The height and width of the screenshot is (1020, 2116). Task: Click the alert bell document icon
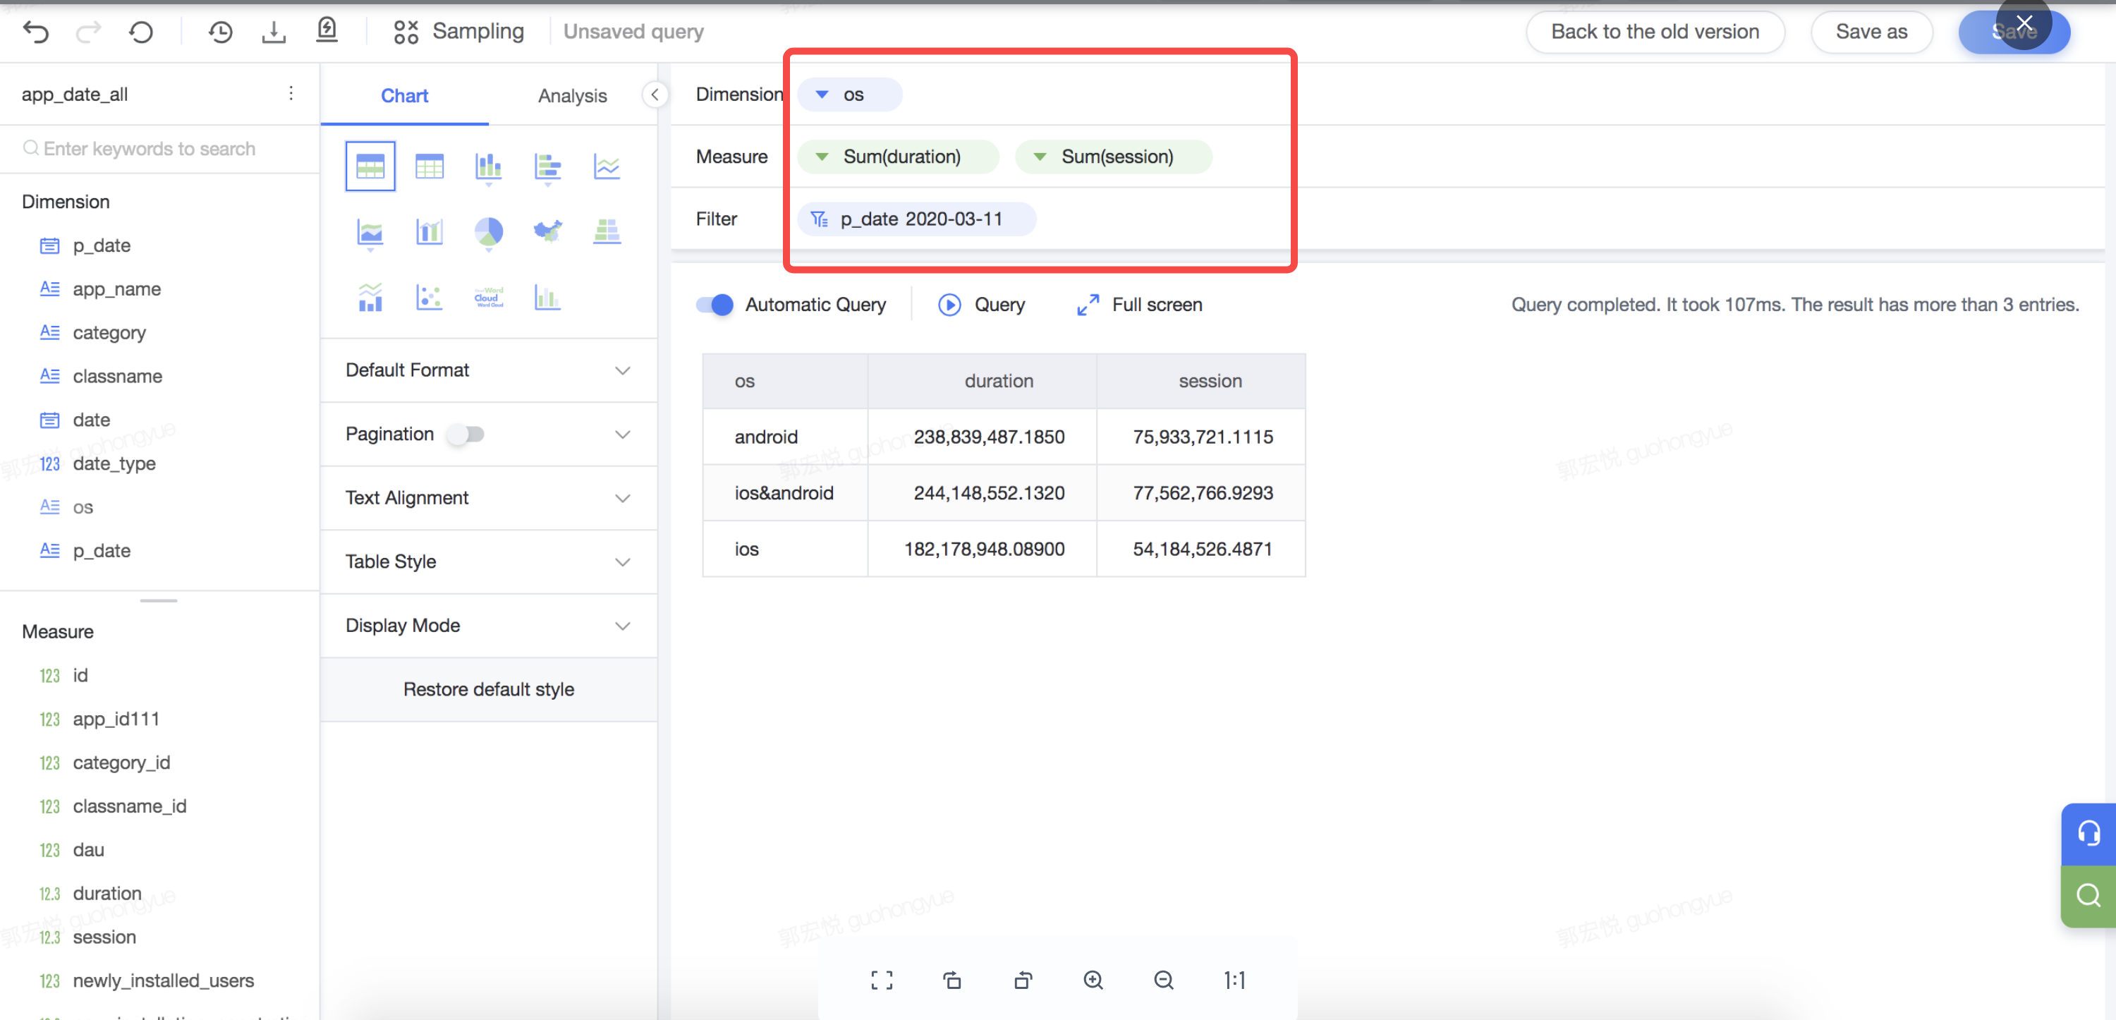[x=327, y=30]
